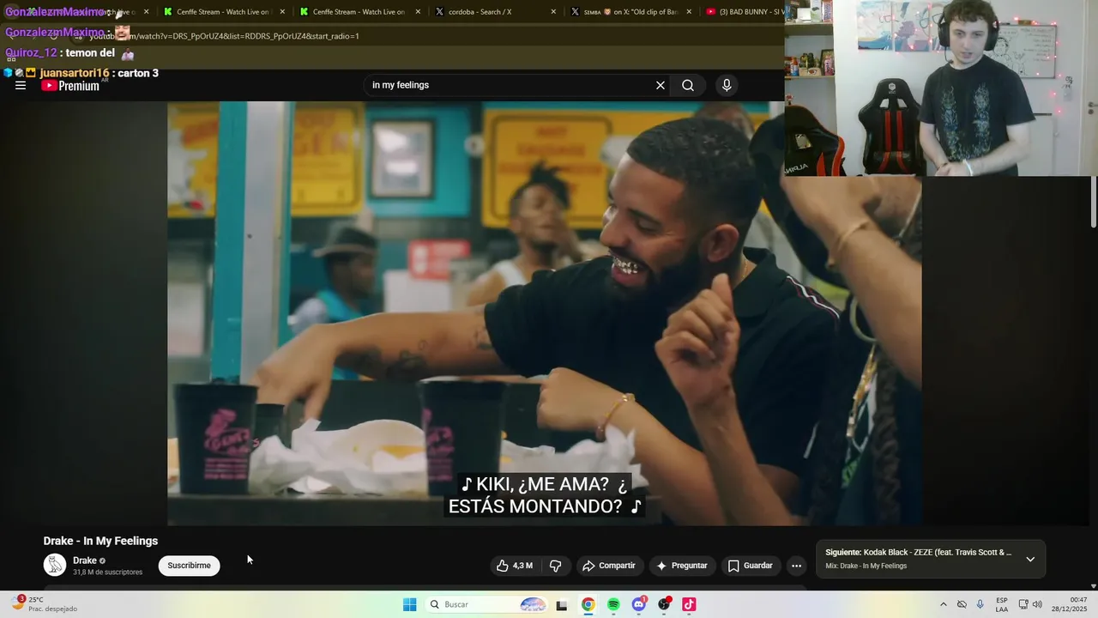Image resolution: width=1098 pixels, height=618 pixels.
Task: Switch to BAD BUNNY YouTube tab
Action: tap(745, 12)
